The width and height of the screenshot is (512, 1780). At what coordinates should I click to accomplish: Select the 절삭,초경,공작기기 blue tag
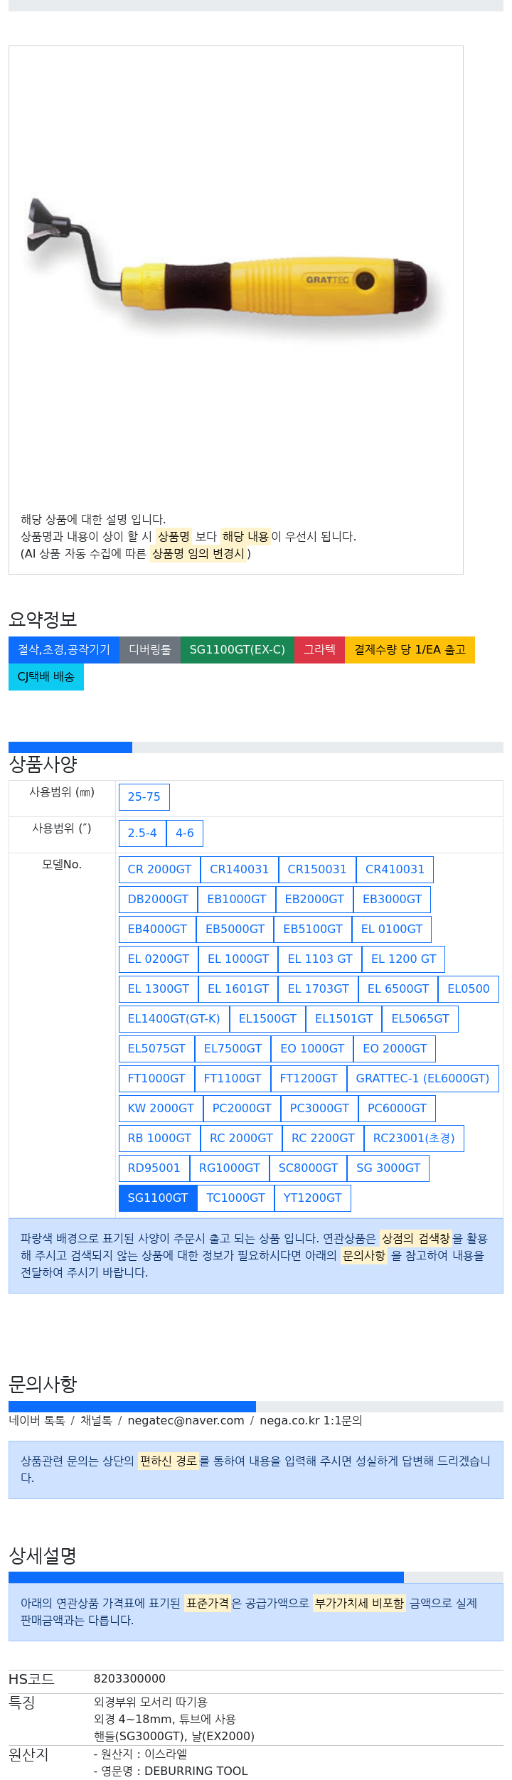(64, 650)
